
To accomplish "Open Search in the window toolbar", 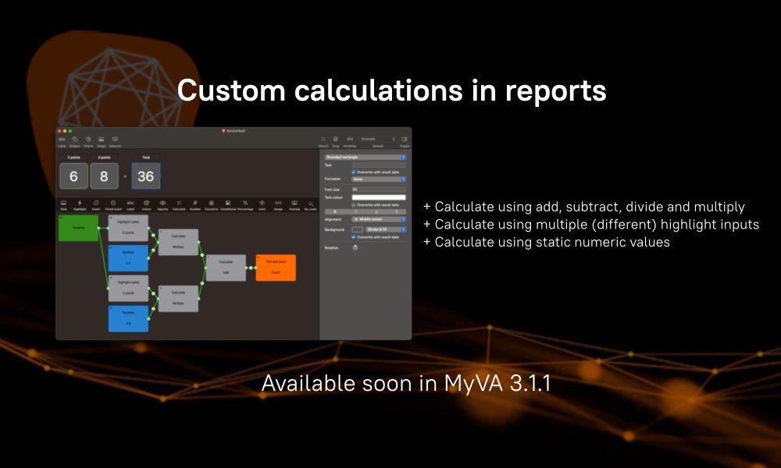I will 323,142.
